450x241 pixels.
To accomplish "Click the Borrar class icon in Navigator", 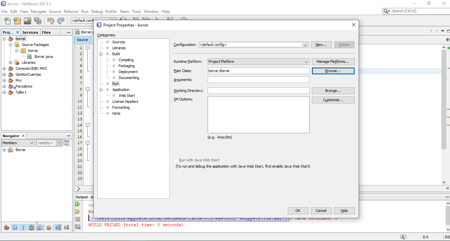I will (x=11, y=150).
